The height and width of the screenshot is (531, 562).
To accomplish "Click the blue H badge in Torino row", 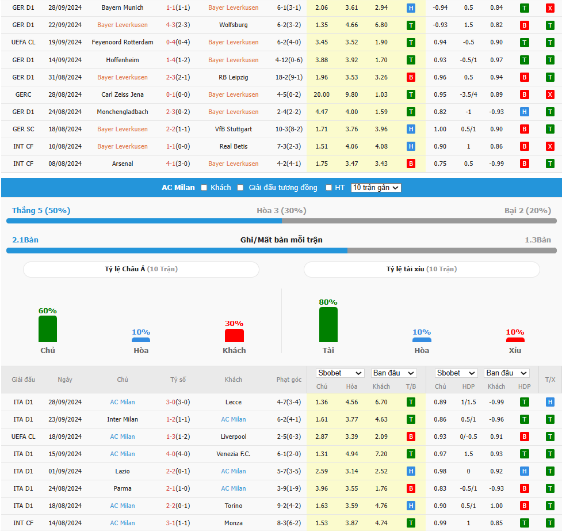I will (x=411, y=506).
